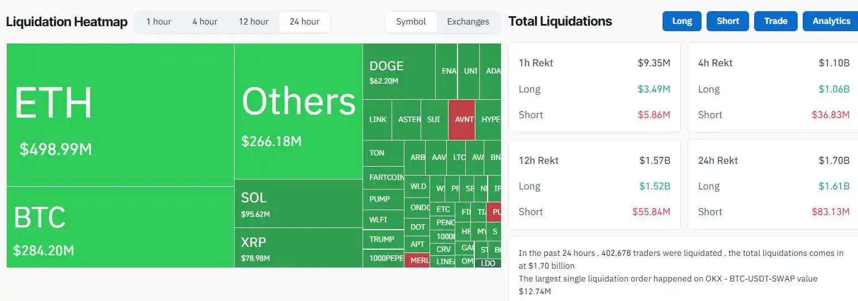Open the Others heatmap block

(x=298, y=111)
